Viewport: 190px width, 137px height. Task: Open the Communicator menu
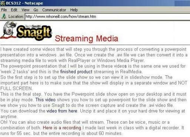(54, 10)
